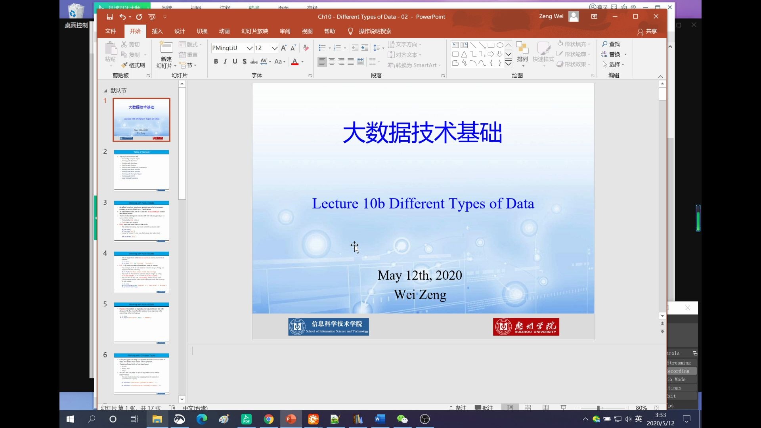The height and width of the screenshot is (428, 761).
Task: Open the PMingLiU font name dropdown
Action: (249, 48)
